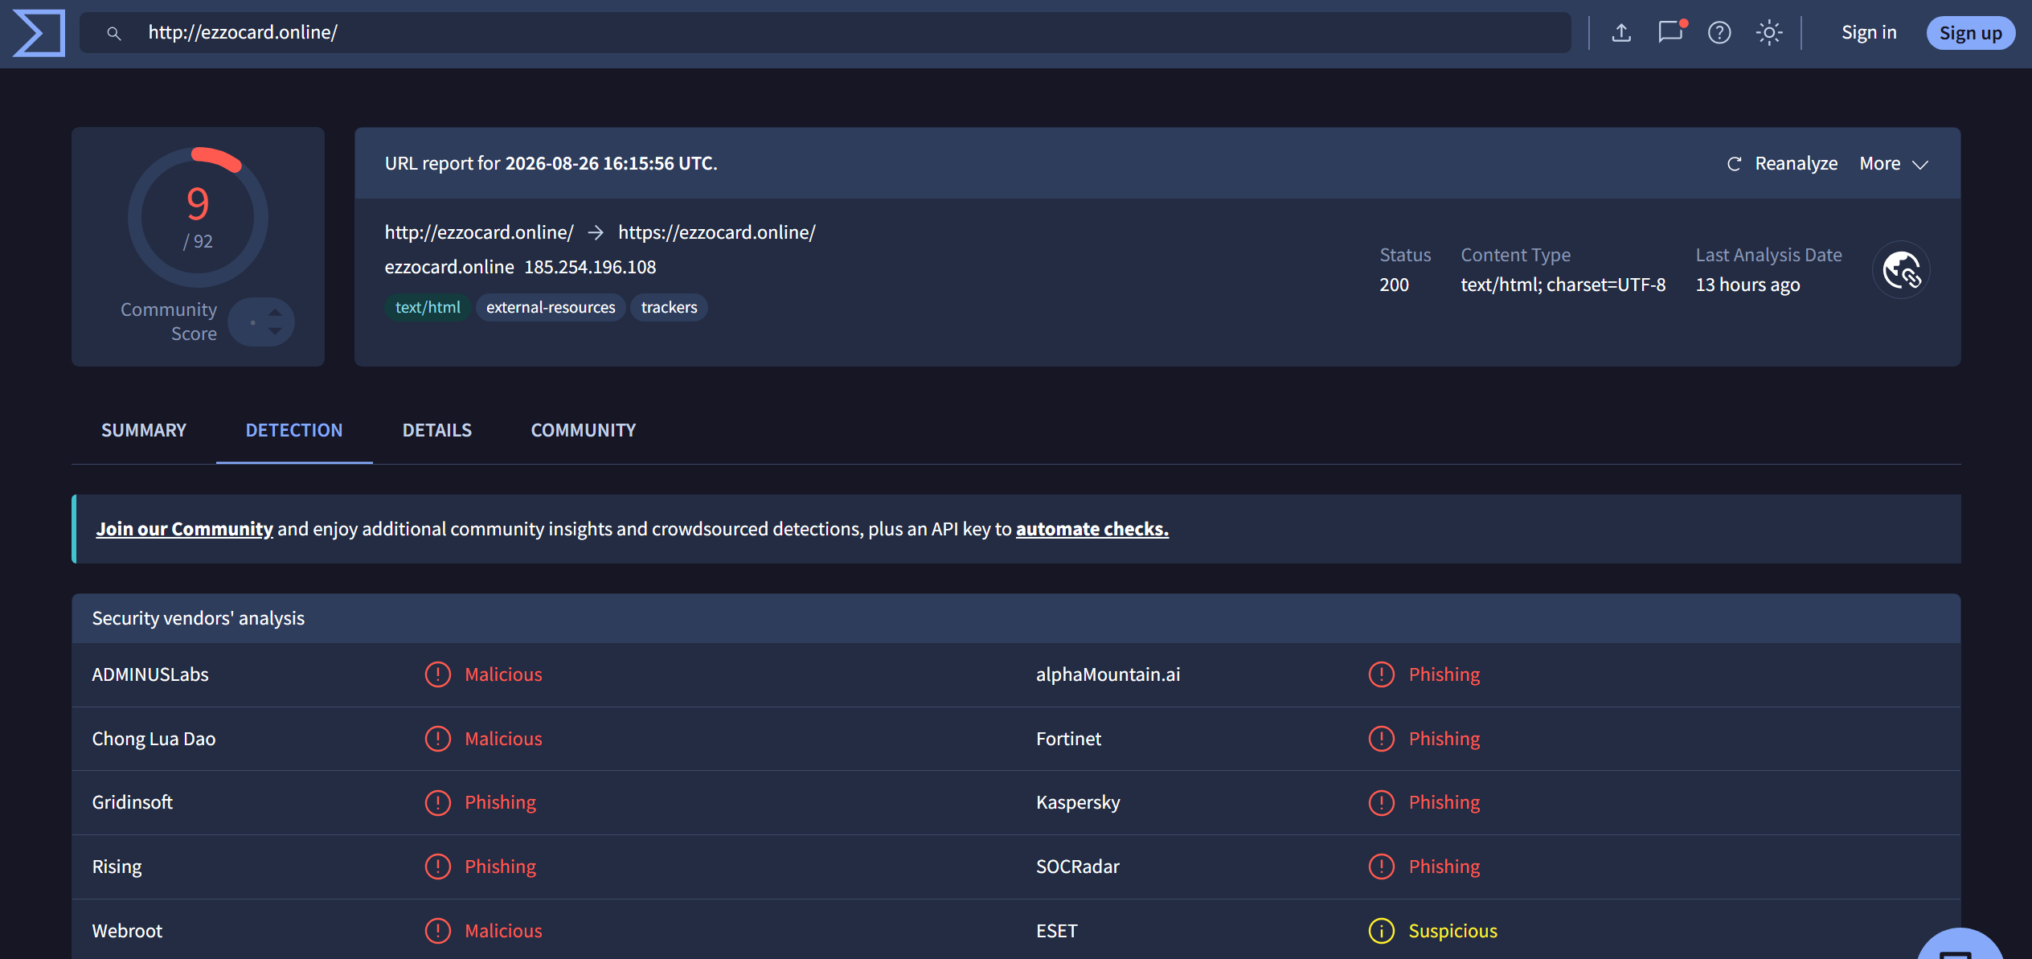
Task: Click the text/html tag
Action: pyautogui.click(x=428, y=307)
